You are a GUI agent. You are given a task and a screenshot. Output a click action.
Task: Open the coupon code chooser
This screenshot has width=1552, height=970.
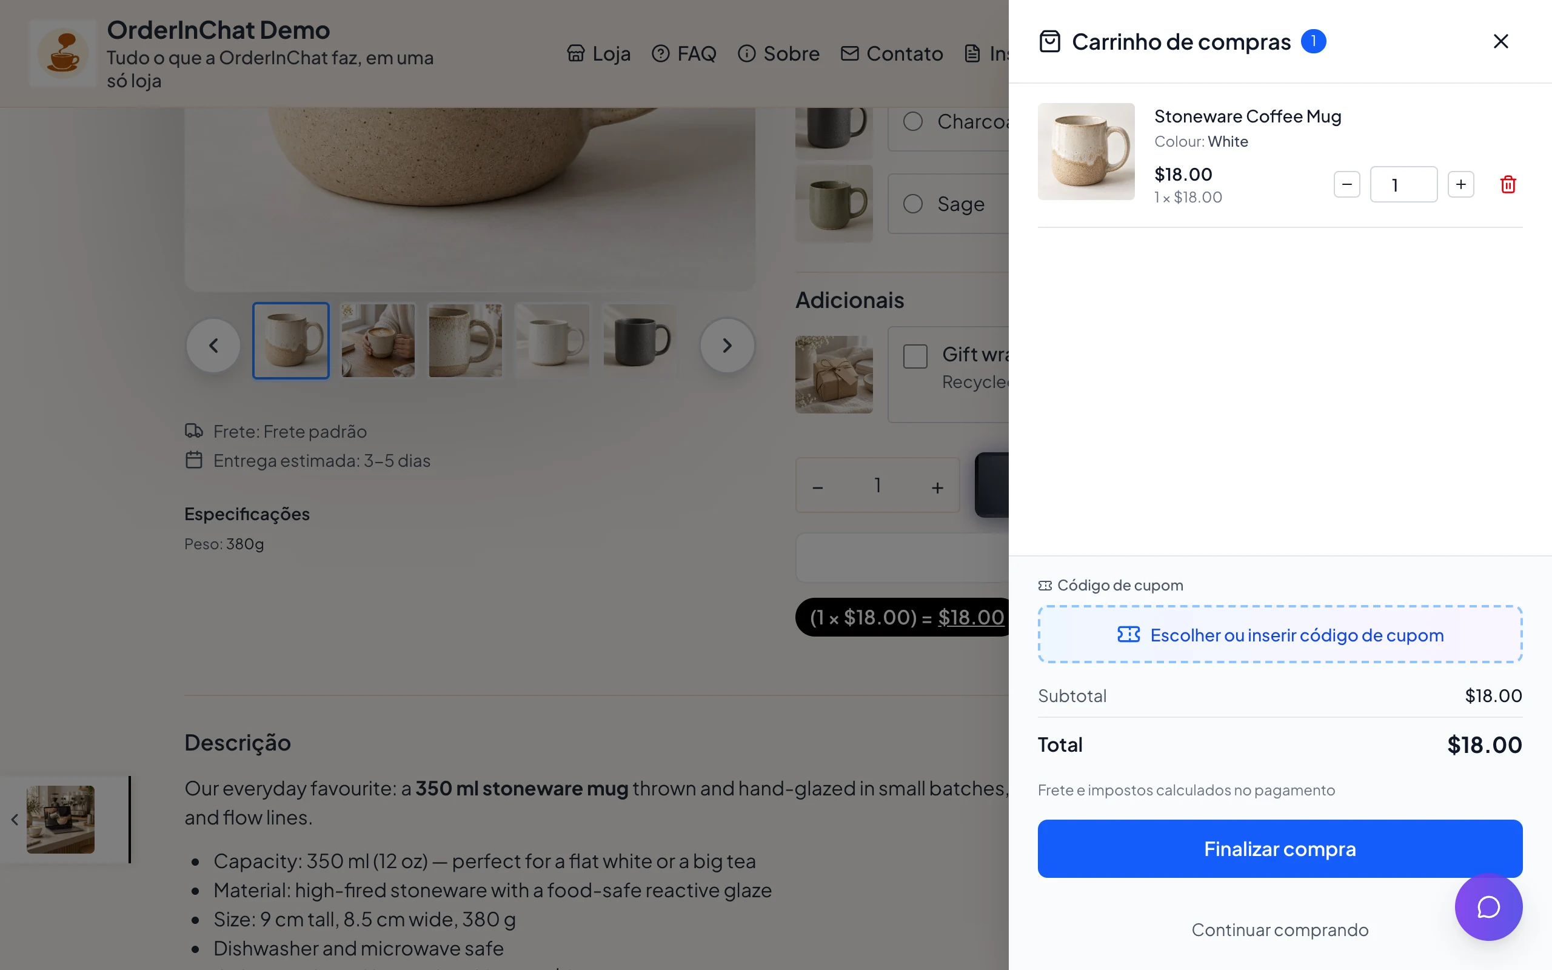[x=1280, y=635]
